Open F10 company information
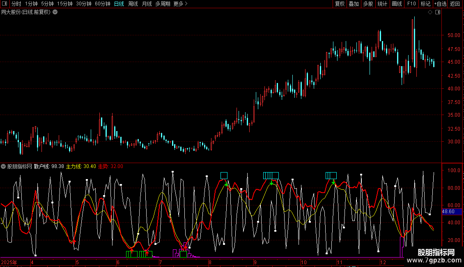Screen dimensions: 464x267 coord(411,4)
